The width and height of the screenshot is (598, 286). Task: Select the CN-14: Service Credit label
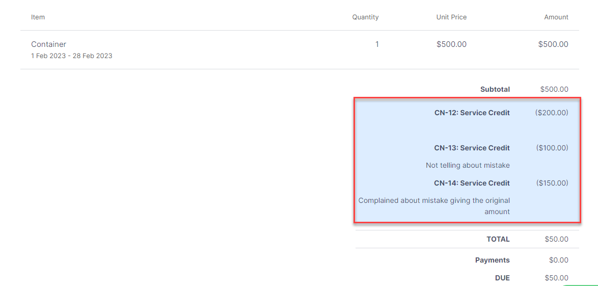coord(472,183)
